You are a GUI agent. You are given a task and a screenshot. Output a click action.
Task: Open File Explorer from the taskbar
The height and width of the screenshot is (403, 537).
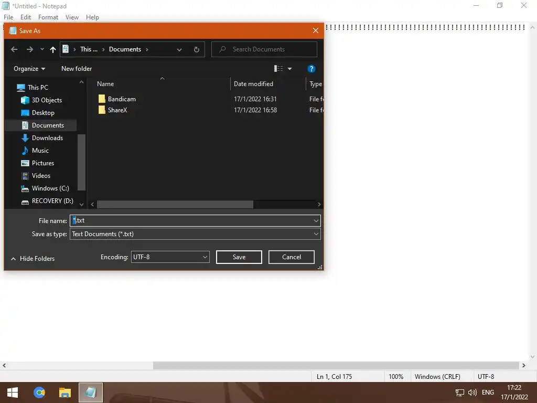[x=65, y=393]
